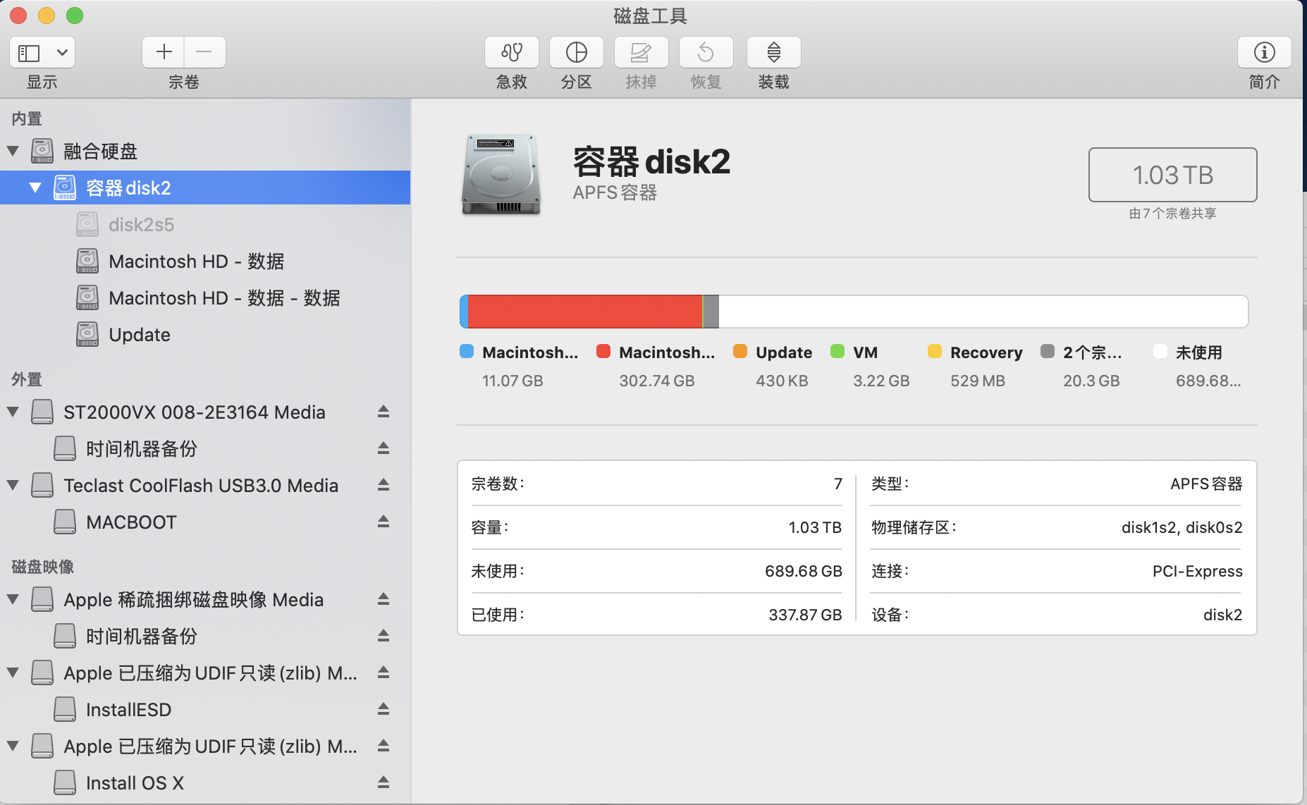The image size is (1307, 805).
Task: Open the Partition (分区) tool
Action: (x=576, y=53)
